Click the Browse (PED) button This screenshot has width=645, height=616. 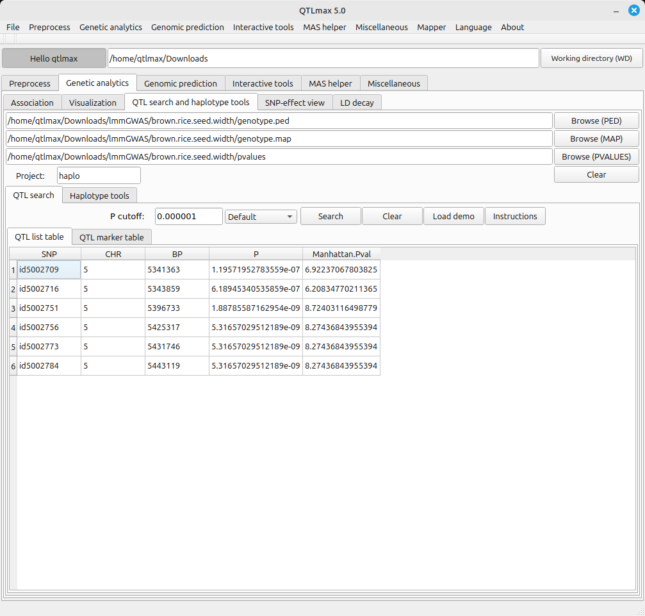(596, 121)
